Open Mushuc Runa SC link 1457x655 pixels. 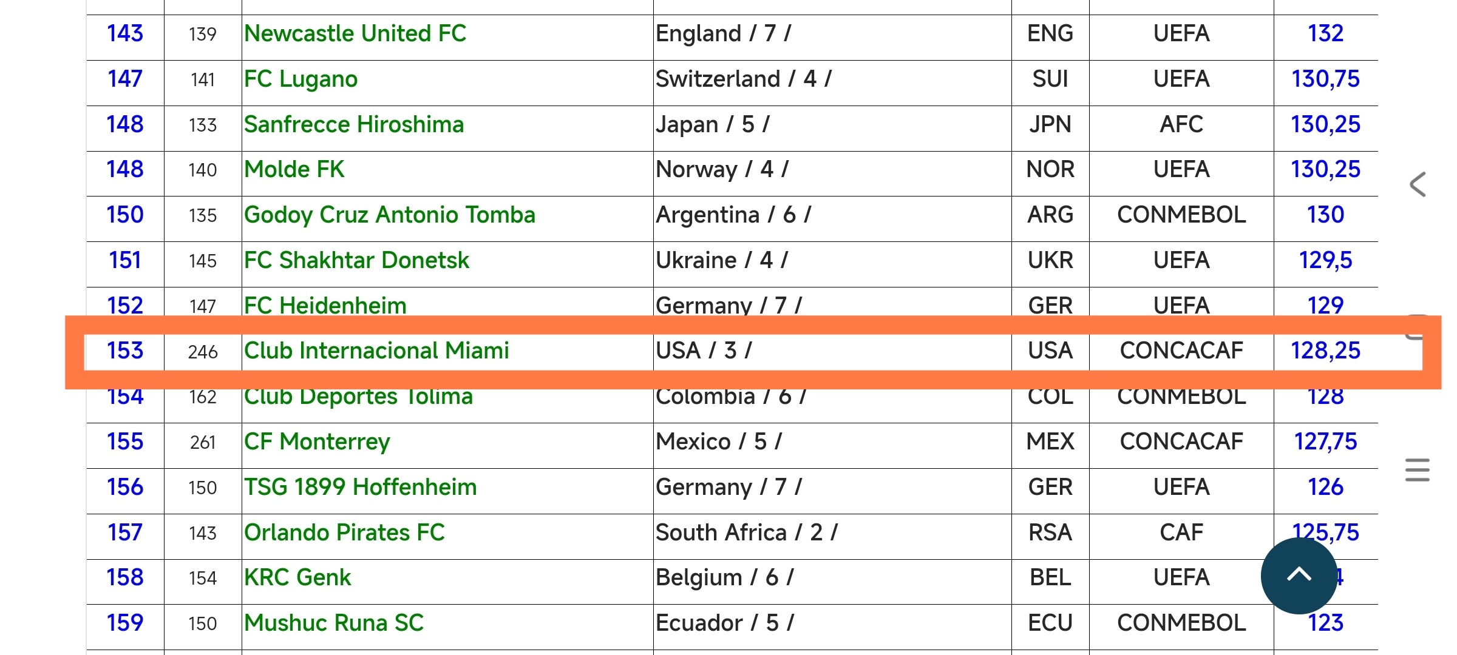point(334,623)
